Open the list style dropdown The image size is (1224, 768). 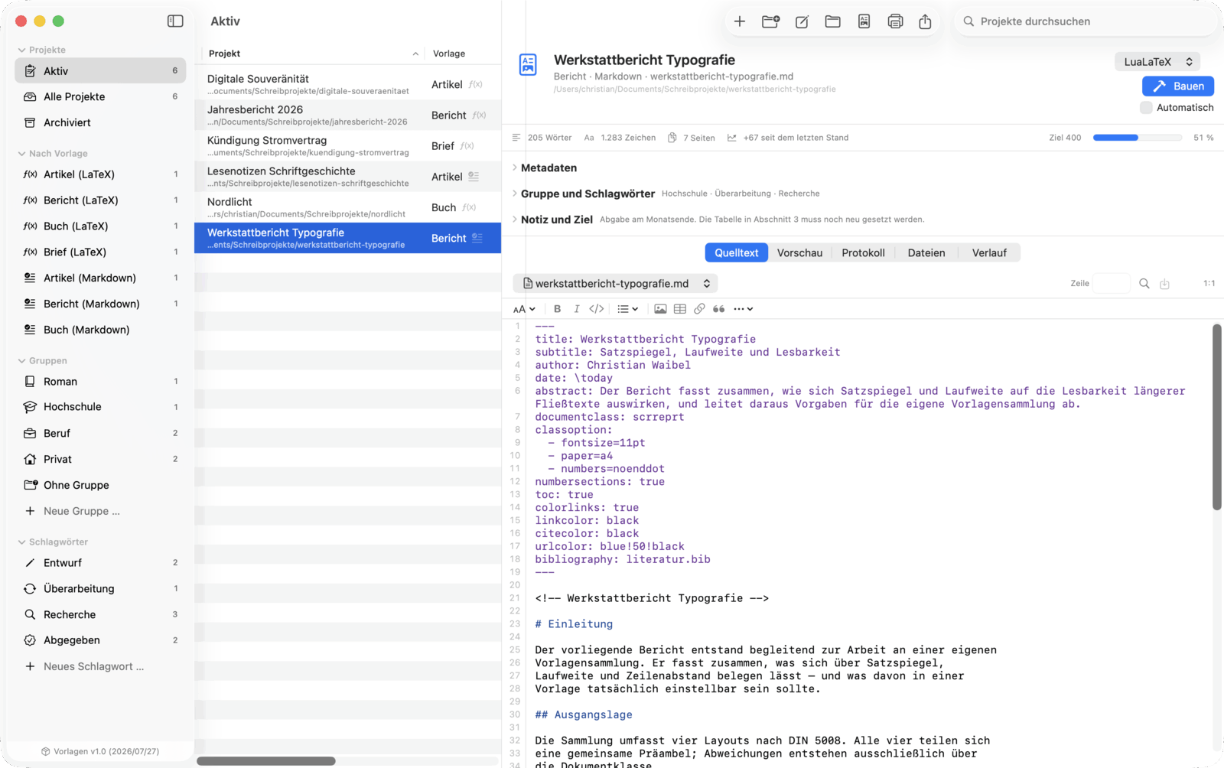[x=627, y=309]
